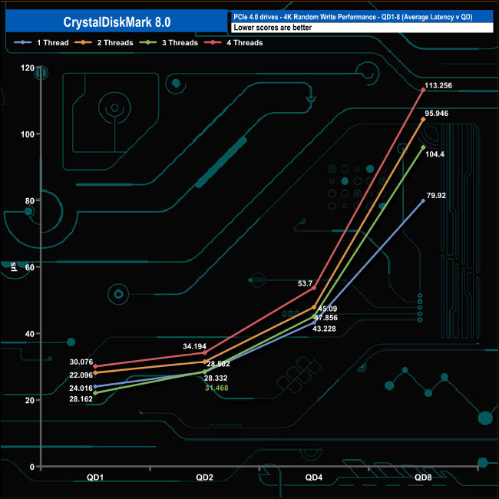Click the green 31.468 data label

click(x=216, y=388)
